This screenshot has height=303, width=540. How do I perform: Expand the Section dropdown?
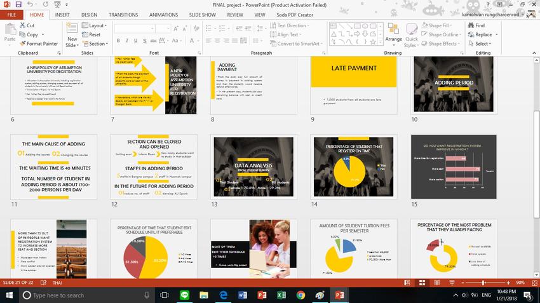(x=95, y=44)
